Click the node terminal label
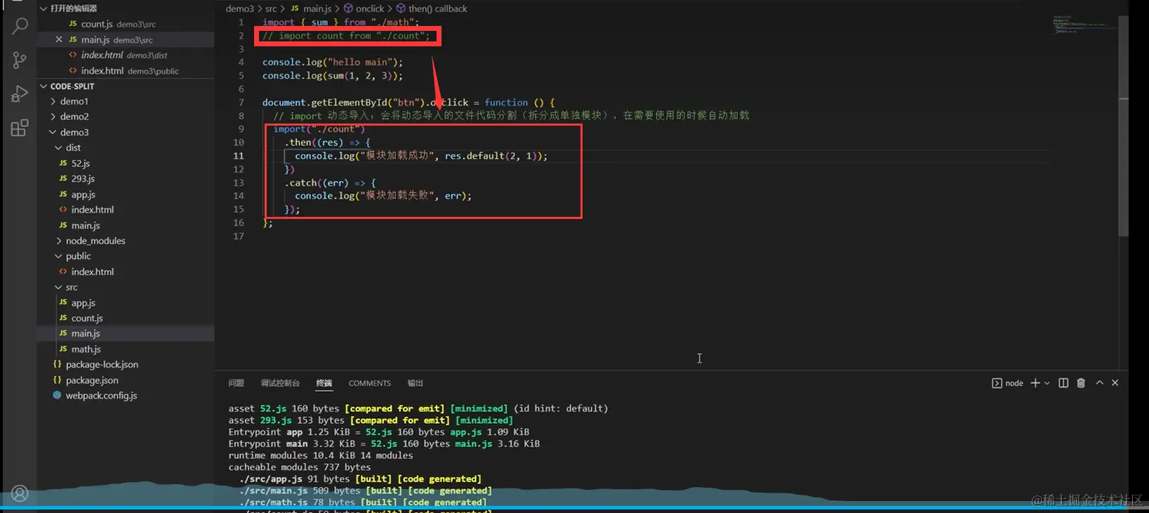Viewport: 1149px width, 513px height. (1007, 383)
